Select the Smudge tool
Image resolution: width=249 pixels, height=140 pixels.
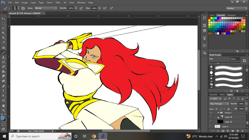(3, 76)
